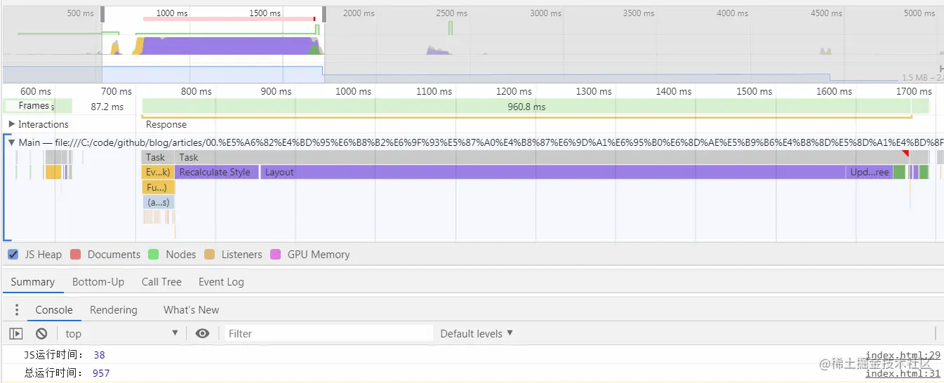Toggle the GPU Memory checkbox
This screenshot has height=383, width=944.
point(275,254)
